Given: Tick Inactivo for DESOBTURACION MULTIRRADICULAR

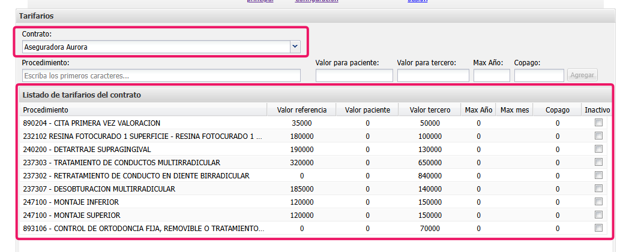Looking at the screenshot, I should [598, 189].
